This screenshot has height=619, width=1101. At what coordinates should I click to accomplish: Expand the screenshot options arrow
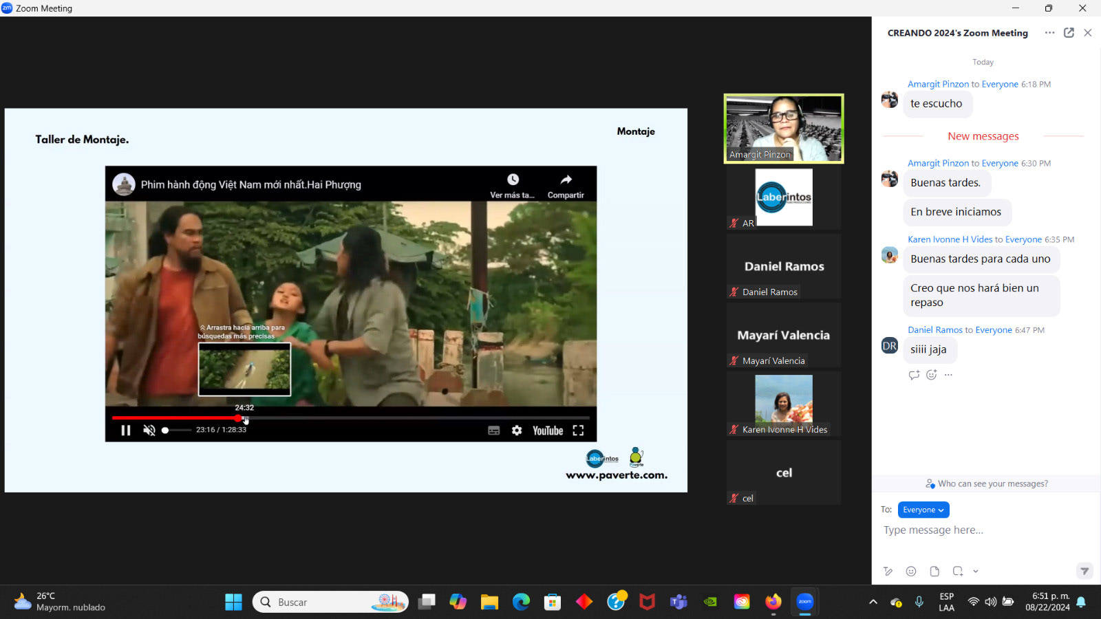[x=976, y=571]
